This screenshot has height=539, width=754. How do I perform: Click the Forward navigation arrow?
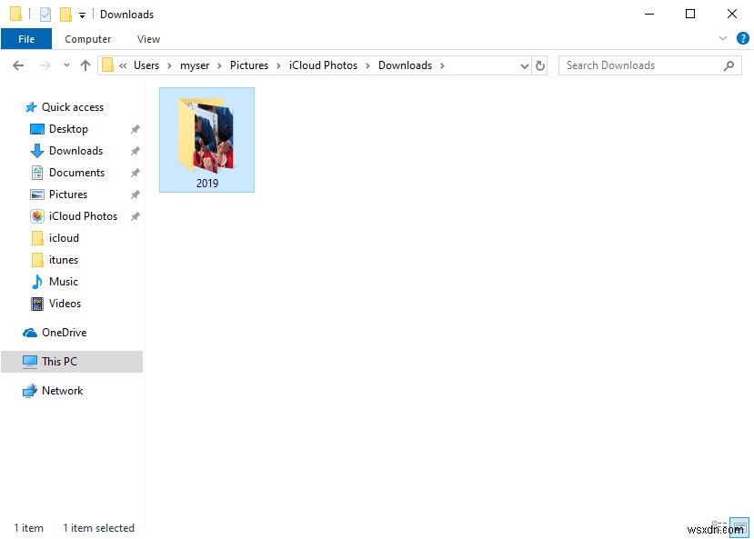[x=45, y=65]
